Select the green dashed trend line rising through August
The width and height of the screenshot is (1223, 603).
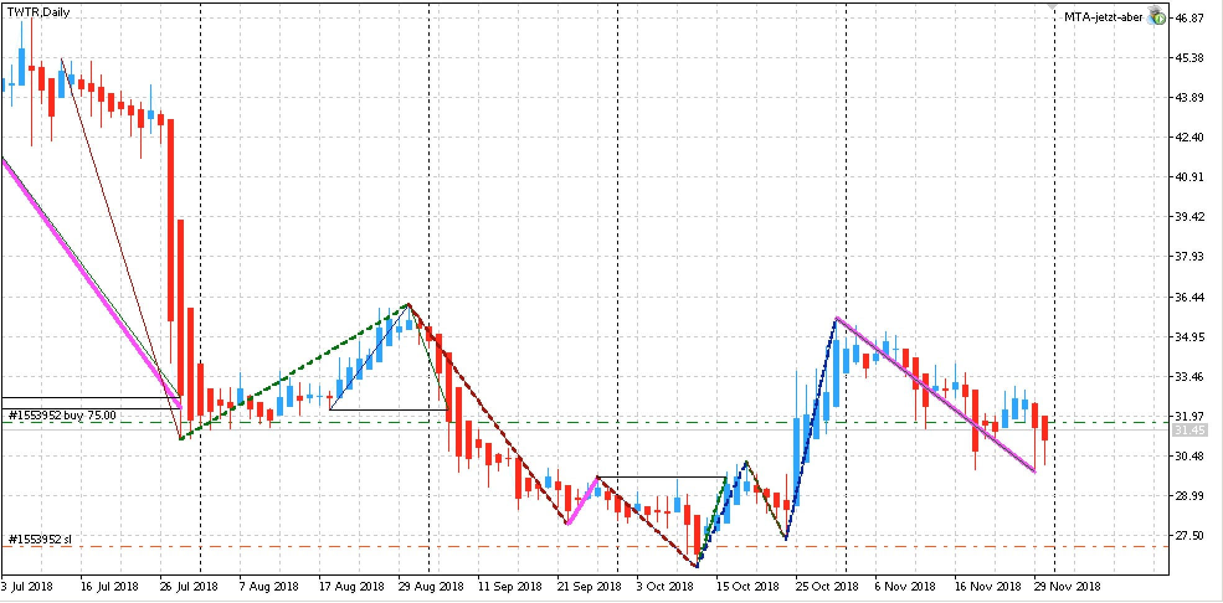coord(295,372)
